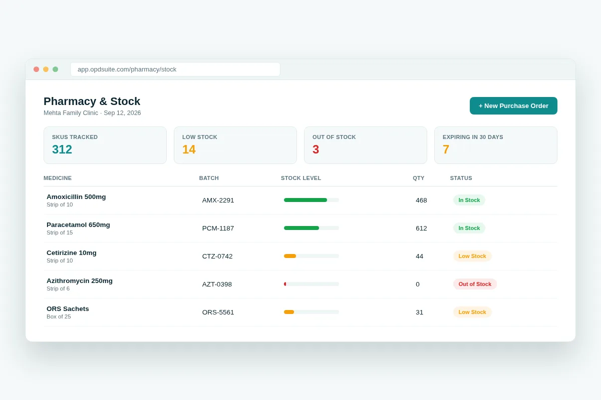Click the Strip of 6 pack label
The width and height of the screenshot is (601, 400).
tap(58, 288)
